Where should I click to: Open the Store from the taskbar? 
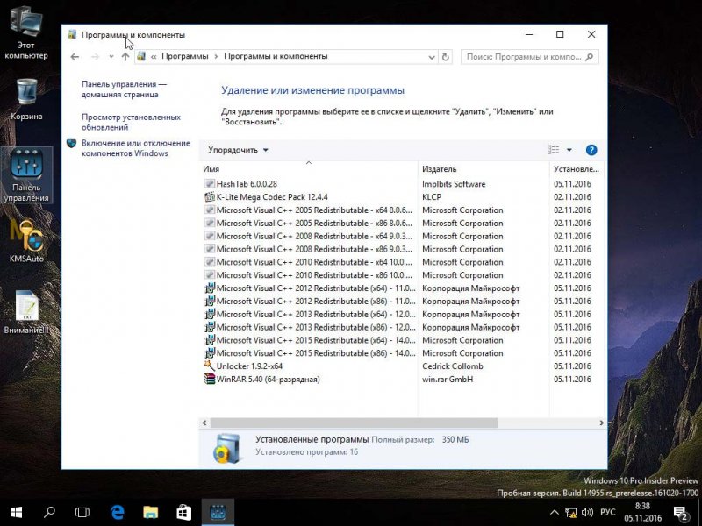(x=183, y=513)
